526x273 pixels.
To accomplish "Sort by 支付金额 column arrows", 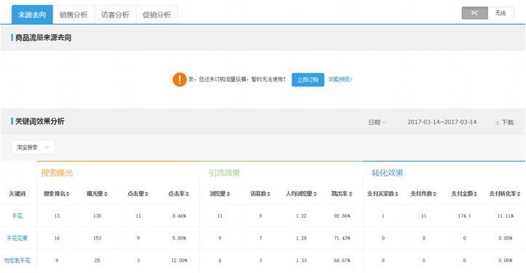I will 475,194.
